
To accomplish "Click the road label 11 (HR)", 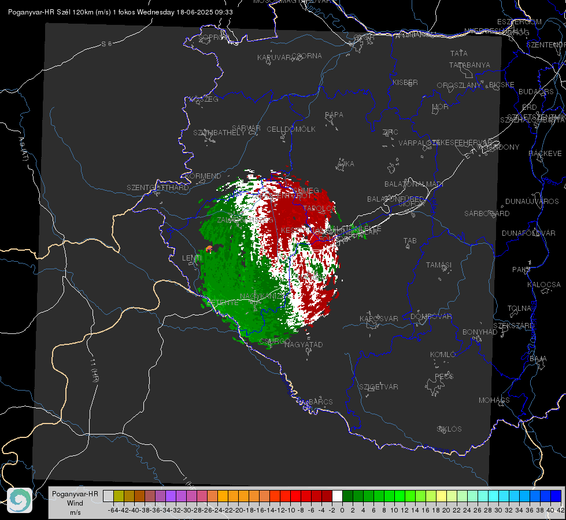I will click(95, 370).
